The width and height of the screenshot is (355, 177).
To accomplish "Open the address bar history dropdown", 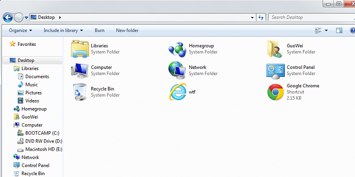I will (252, 17).
